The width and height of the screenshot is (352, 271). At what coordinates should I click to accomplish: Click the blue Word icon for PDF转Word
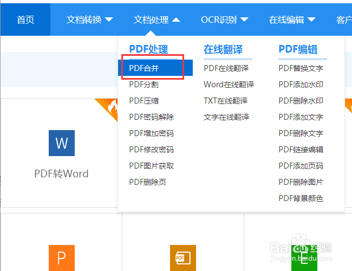click(62, 143)
